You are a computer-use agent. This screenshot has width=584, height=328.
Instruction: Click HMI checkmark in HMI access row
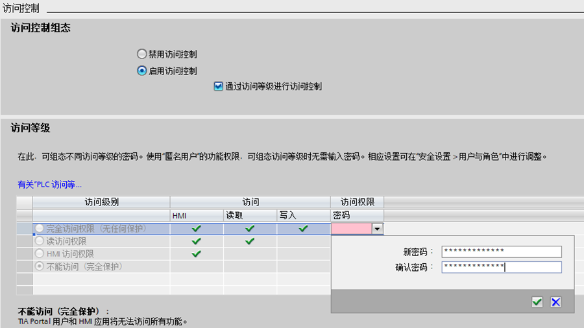(x=197, y=254)
